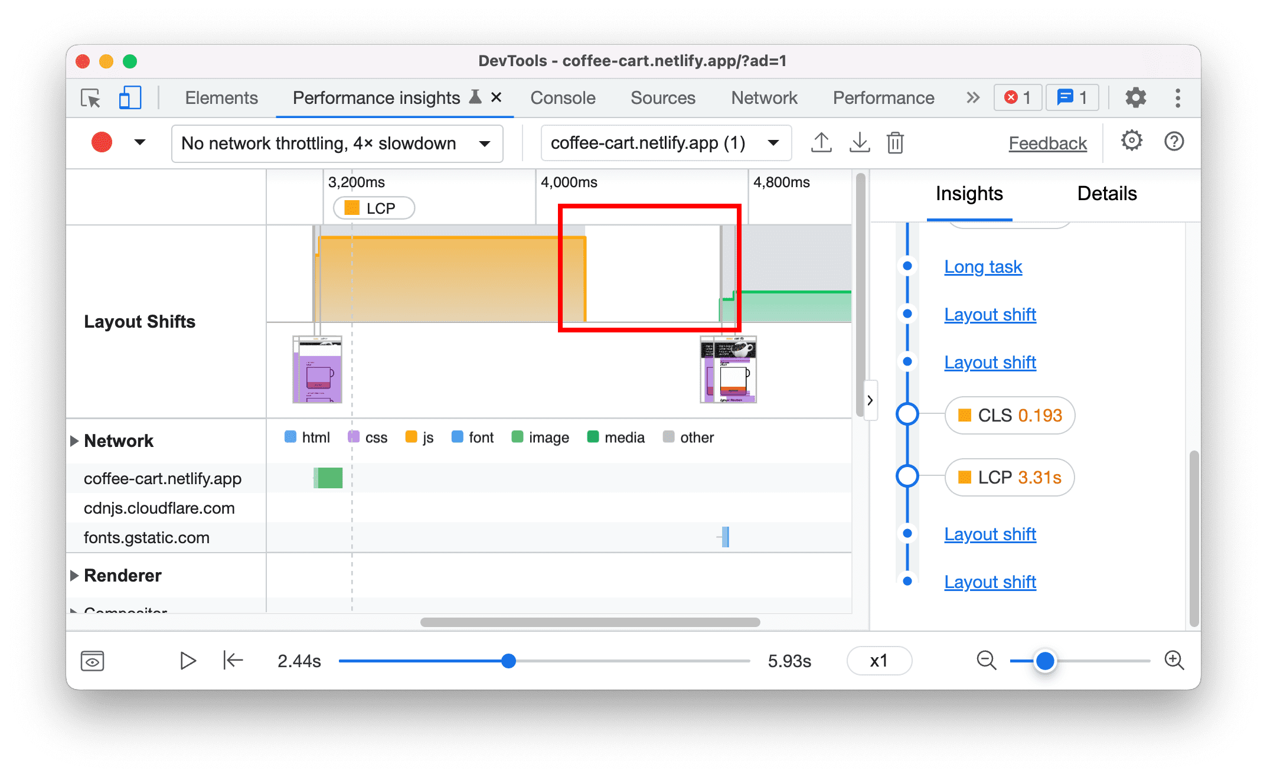This screenshot has height=777, width=1267.
Task: Click the record button to start profiling
Action: tap(102, 143)
